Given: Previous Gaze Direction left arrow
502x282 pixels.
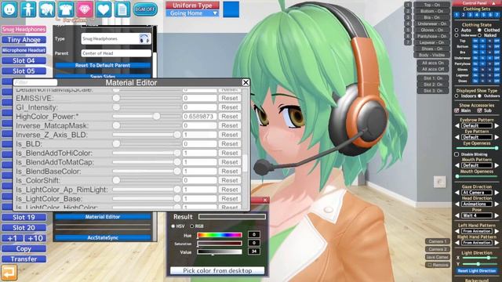Looking at the screenshot, I should pyautogui.click(x=457, y=193).
